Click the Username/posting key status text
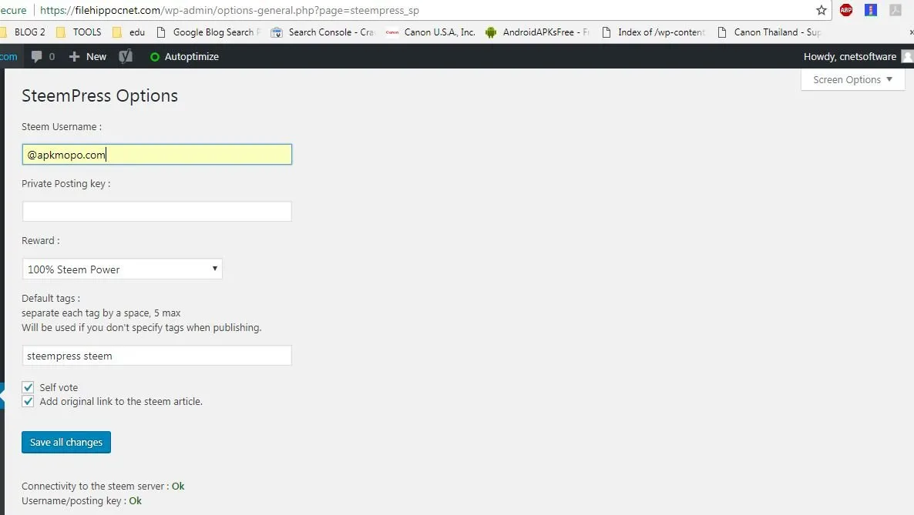Image resolution: width=914 pixels, height=515 pixels. pyautogui.click(x=82, y=501)
